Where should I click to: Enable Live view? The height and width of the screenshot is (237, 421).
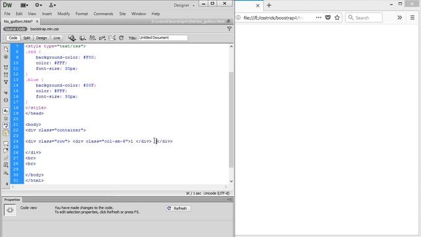(57, 38)
